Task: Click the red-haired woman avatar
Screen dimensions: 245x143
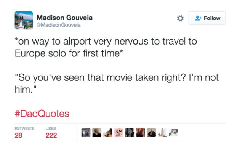Action: (x=141, y=133)
